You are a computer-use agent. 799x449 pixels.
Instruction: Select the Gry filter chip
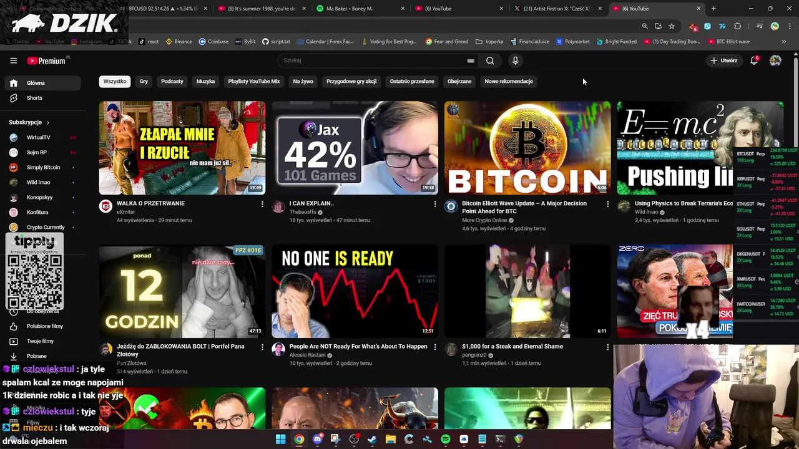[144, 81]
